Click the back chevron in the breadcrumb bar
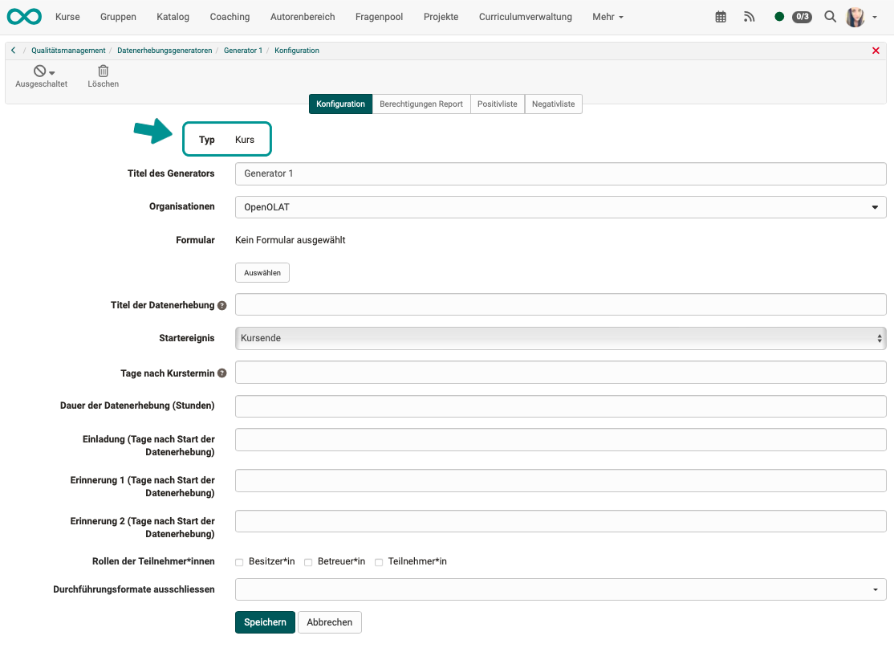This screenshot has height=648, width=894. [x=12, y=49]
